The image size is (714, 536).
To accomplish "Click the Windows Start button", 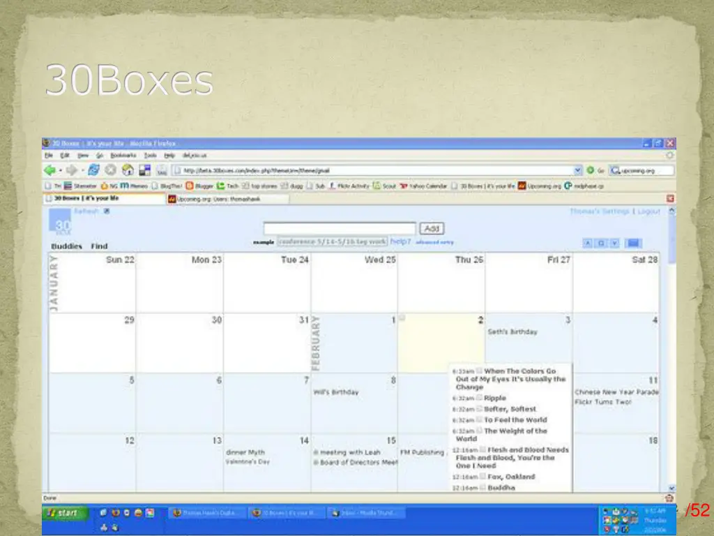I will (x=66, y=513).
